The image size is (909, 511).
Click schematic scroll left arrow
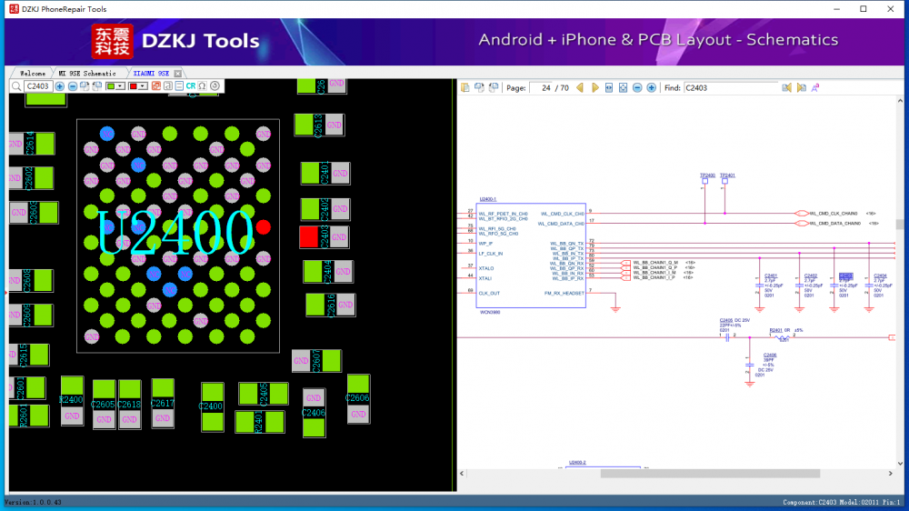pyautogui.click(x=462, y=474)
